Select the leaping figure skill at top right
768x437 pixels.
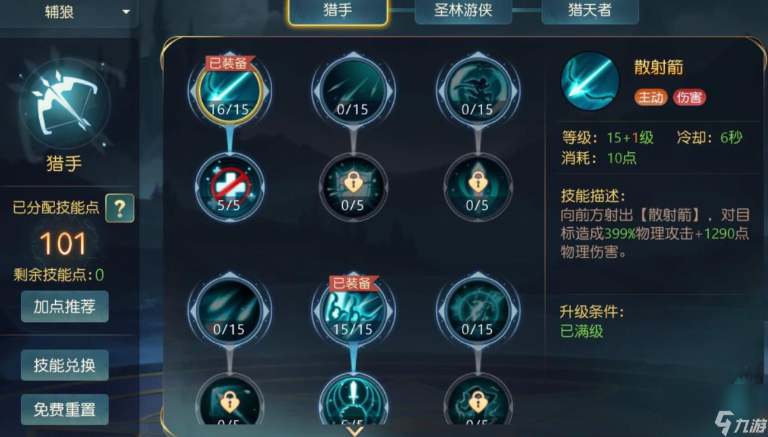[477, 91]
